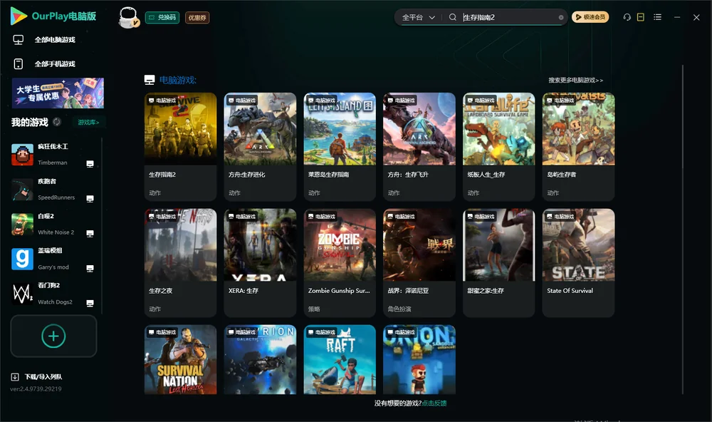Open the 生存指南2 game card
This screenshot has width=712, height=422.
tap(180, 146)
